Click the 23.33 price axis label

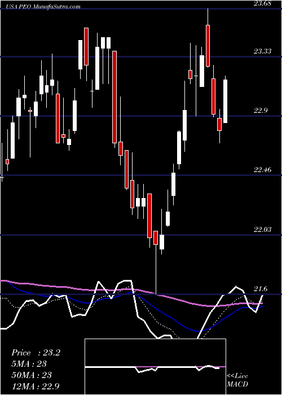262,51
